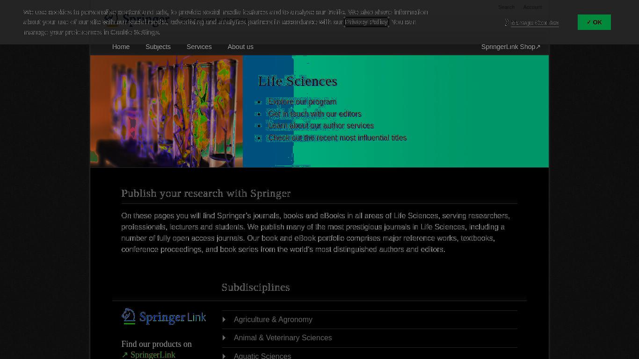This screenshot has height=359, width=639.
Task: Open Get in touch with our editors
Action: click(x=315, y=114)
